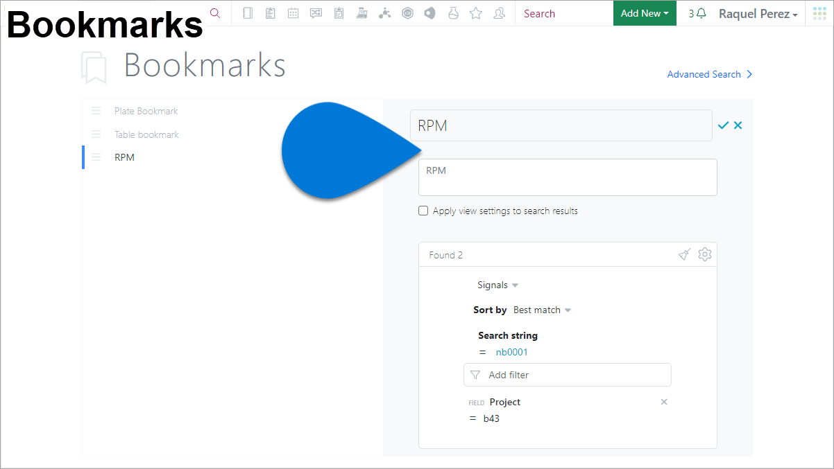Open the checklist clipboard icon in toolbar
The height and width of the screenshot is (469, 834).
339,13
